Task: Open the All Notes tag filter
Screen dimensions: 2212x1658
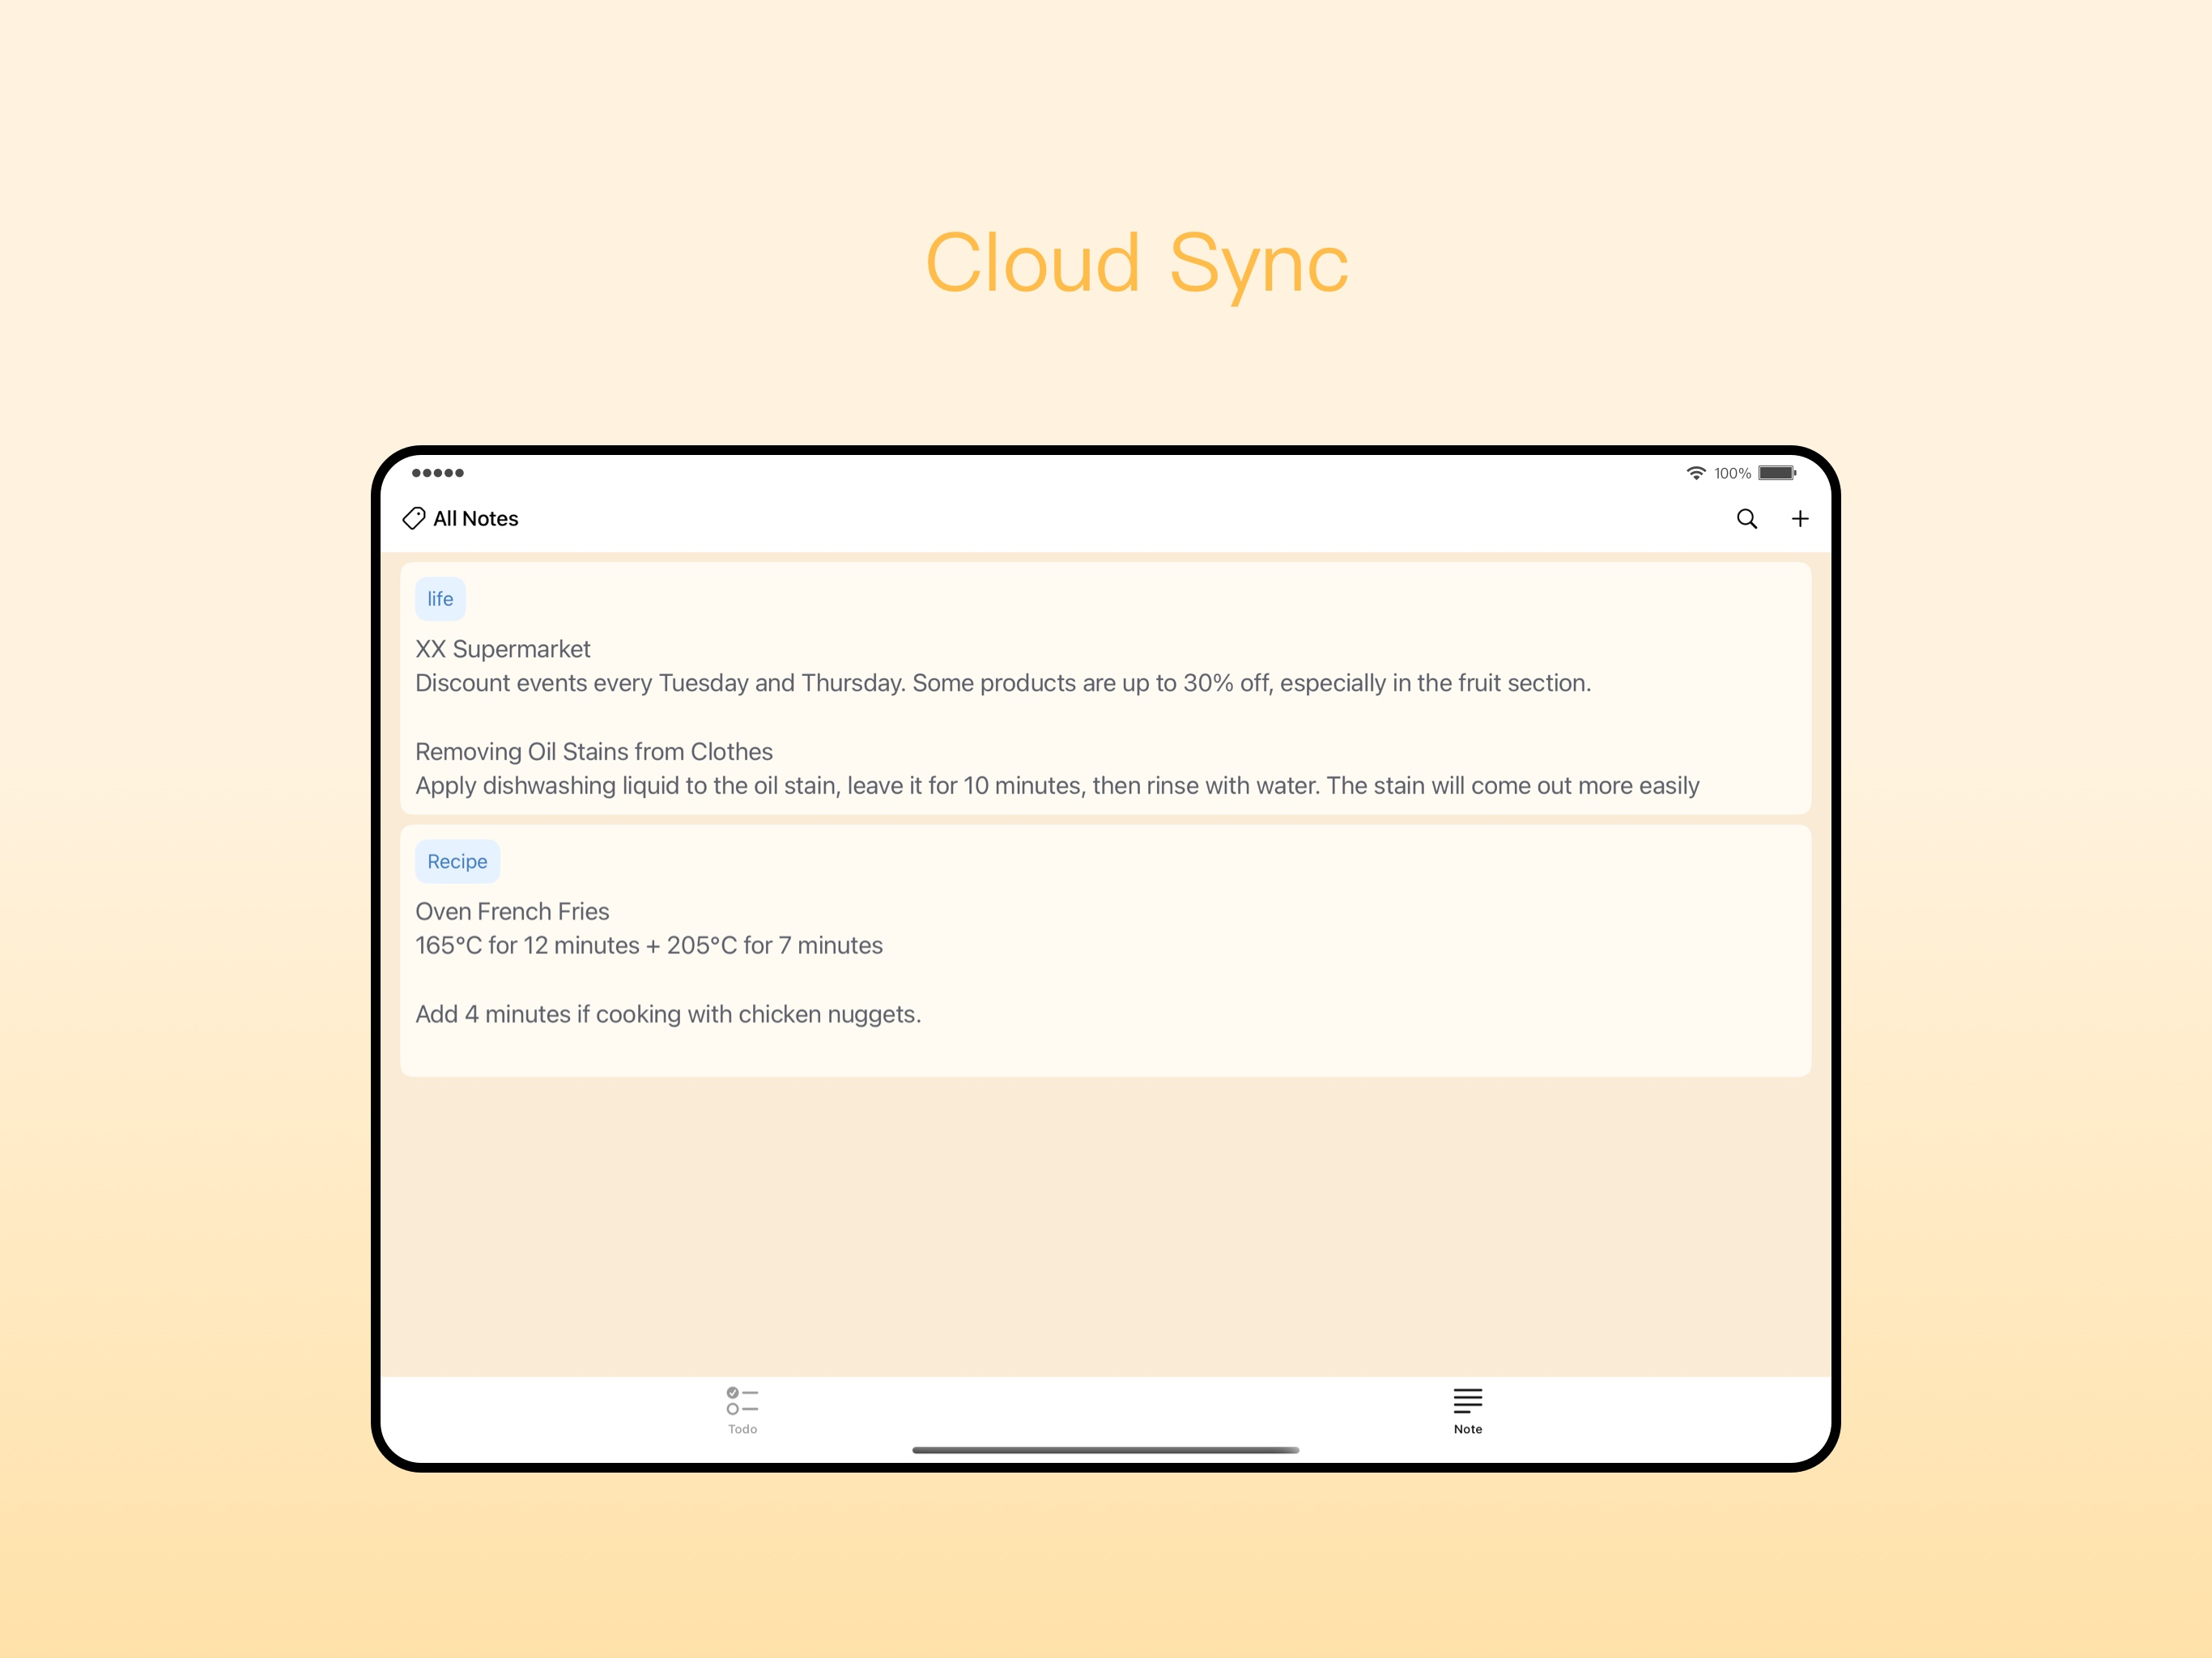Action: coord(461,518)
